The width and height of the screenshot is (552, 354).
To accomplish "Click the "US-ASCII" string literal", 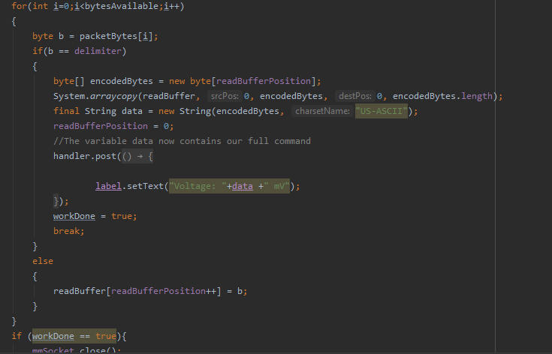I will 382,111.
